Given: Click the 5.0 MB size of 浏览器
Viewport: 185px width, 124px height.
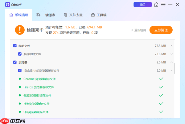Looking at the screenshot, I should click(161, 62).
